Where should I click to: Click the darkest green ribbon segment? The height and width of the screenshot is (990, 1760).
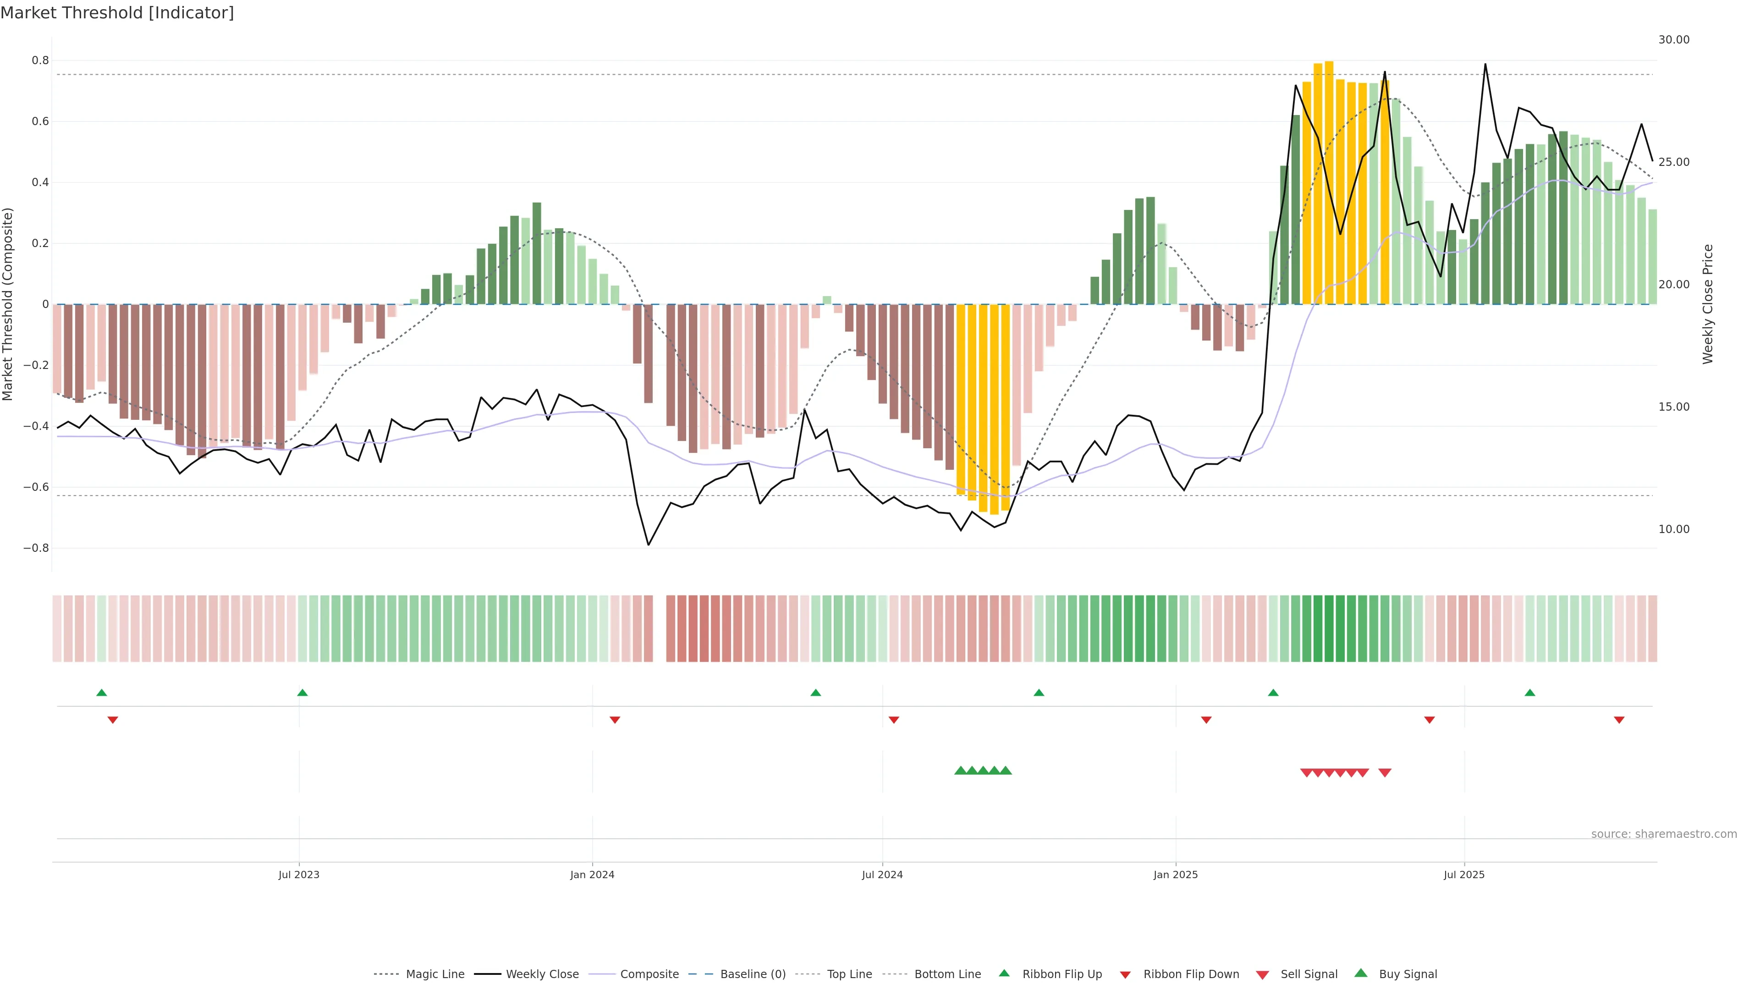(1329, 628)
